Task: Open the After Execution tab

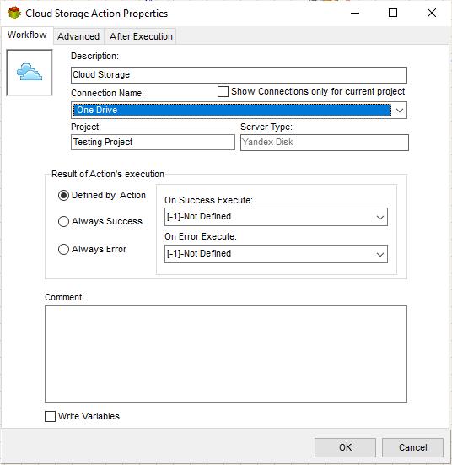Action: pos(141,36)
